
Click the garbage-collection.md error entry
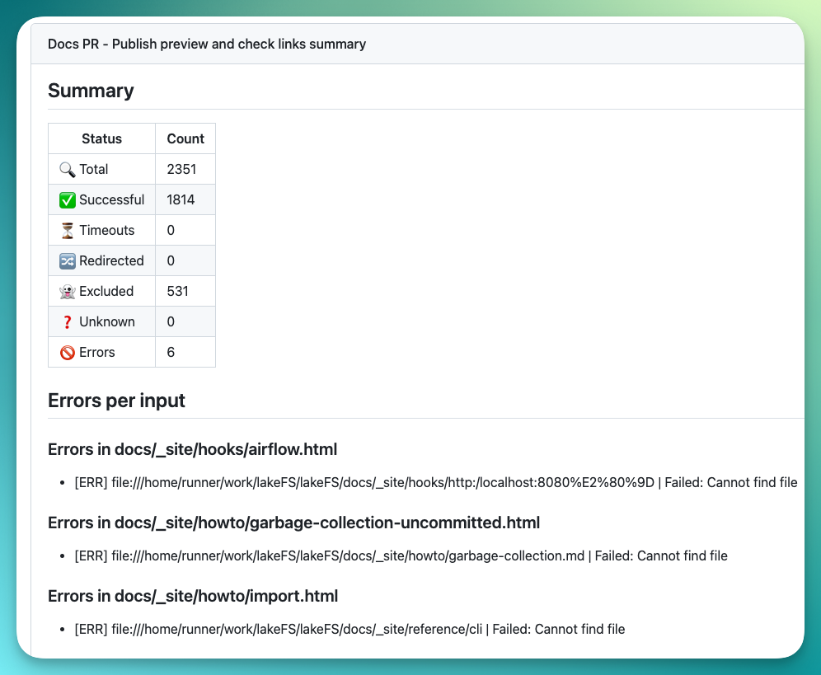[x=401, y=555]
